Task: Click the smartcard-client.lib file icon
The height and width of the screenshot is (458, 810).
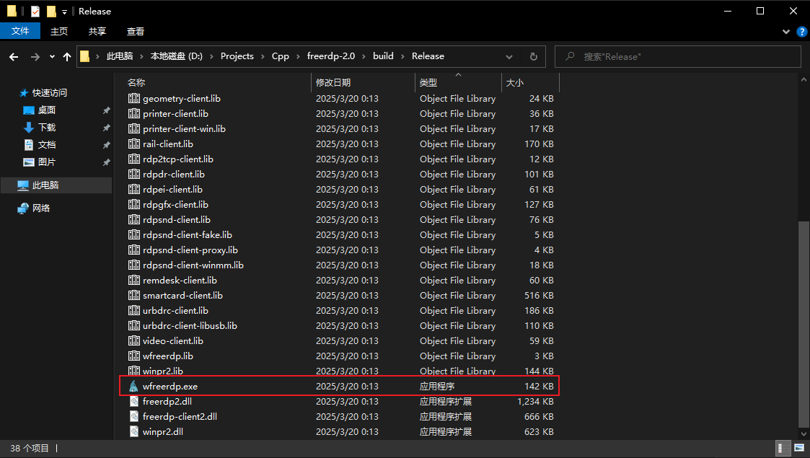Action: (133, 296)
